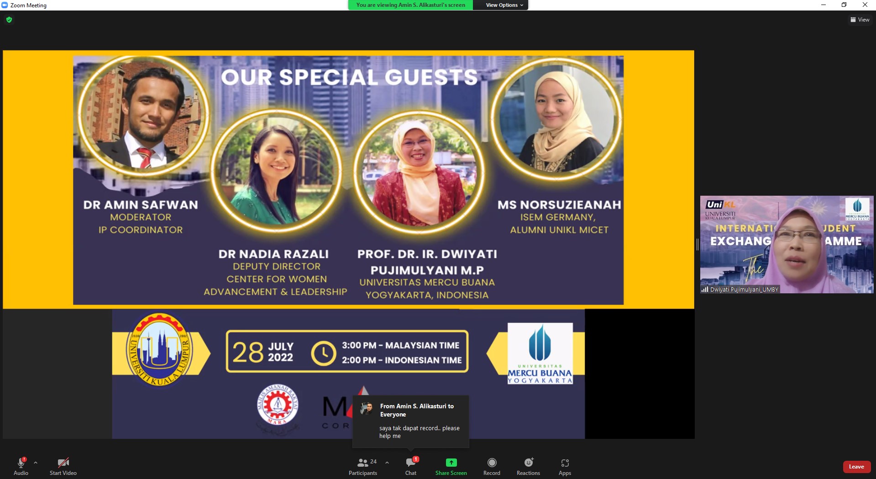The image size is (876, 479).
Task: Select Dwiyati Pujimulyani_UMBY video thumbnail
Action: pyautogui.click(x=787, y=245)
